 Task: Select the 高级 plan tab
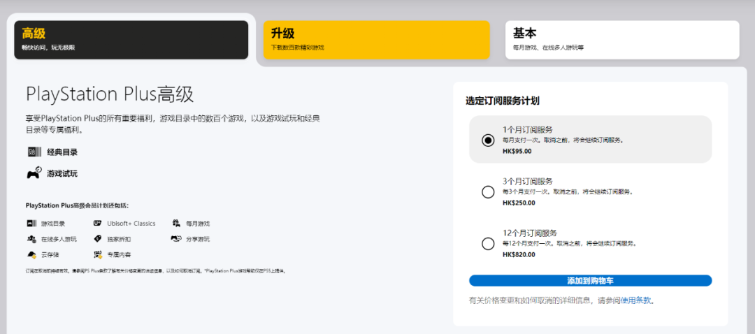(131, 40)
